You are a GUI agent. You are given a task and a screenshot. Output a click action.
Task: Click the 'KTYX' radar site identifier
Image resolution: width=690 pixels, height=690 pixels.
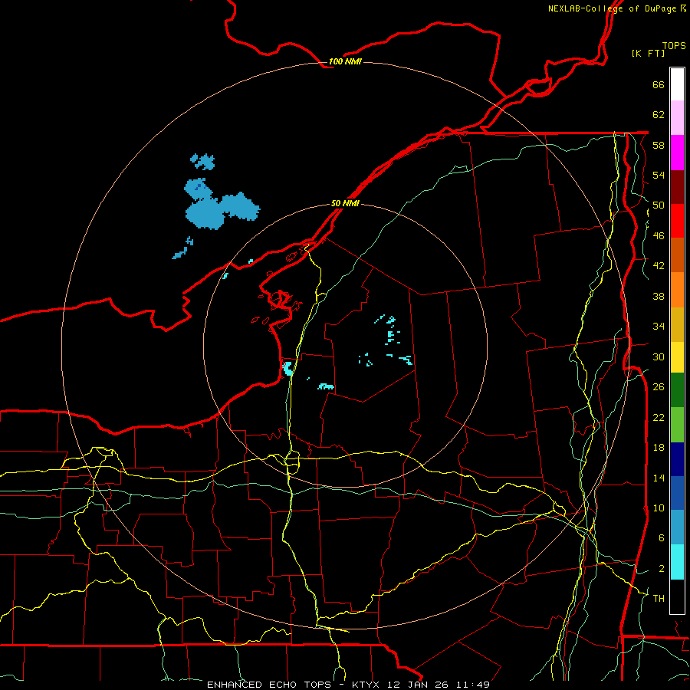[365, 685]
